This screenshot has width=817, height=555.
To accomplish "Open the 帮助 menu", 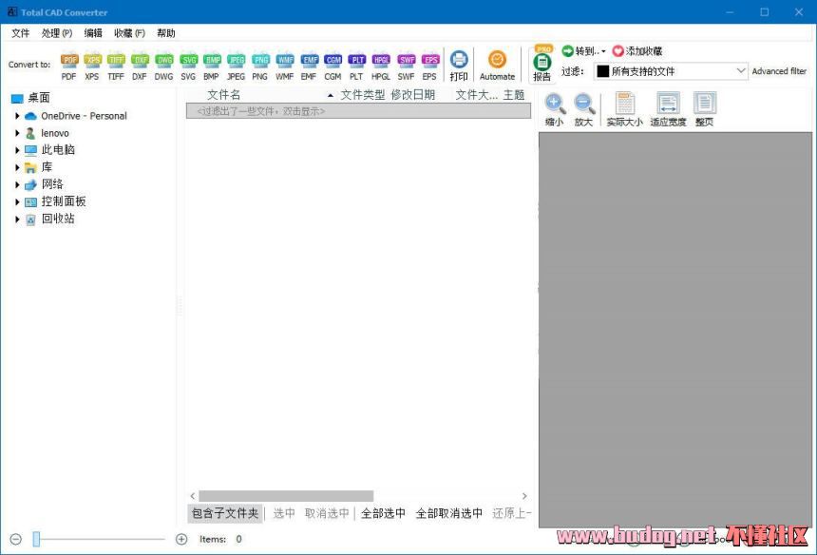I will (166, 33).
